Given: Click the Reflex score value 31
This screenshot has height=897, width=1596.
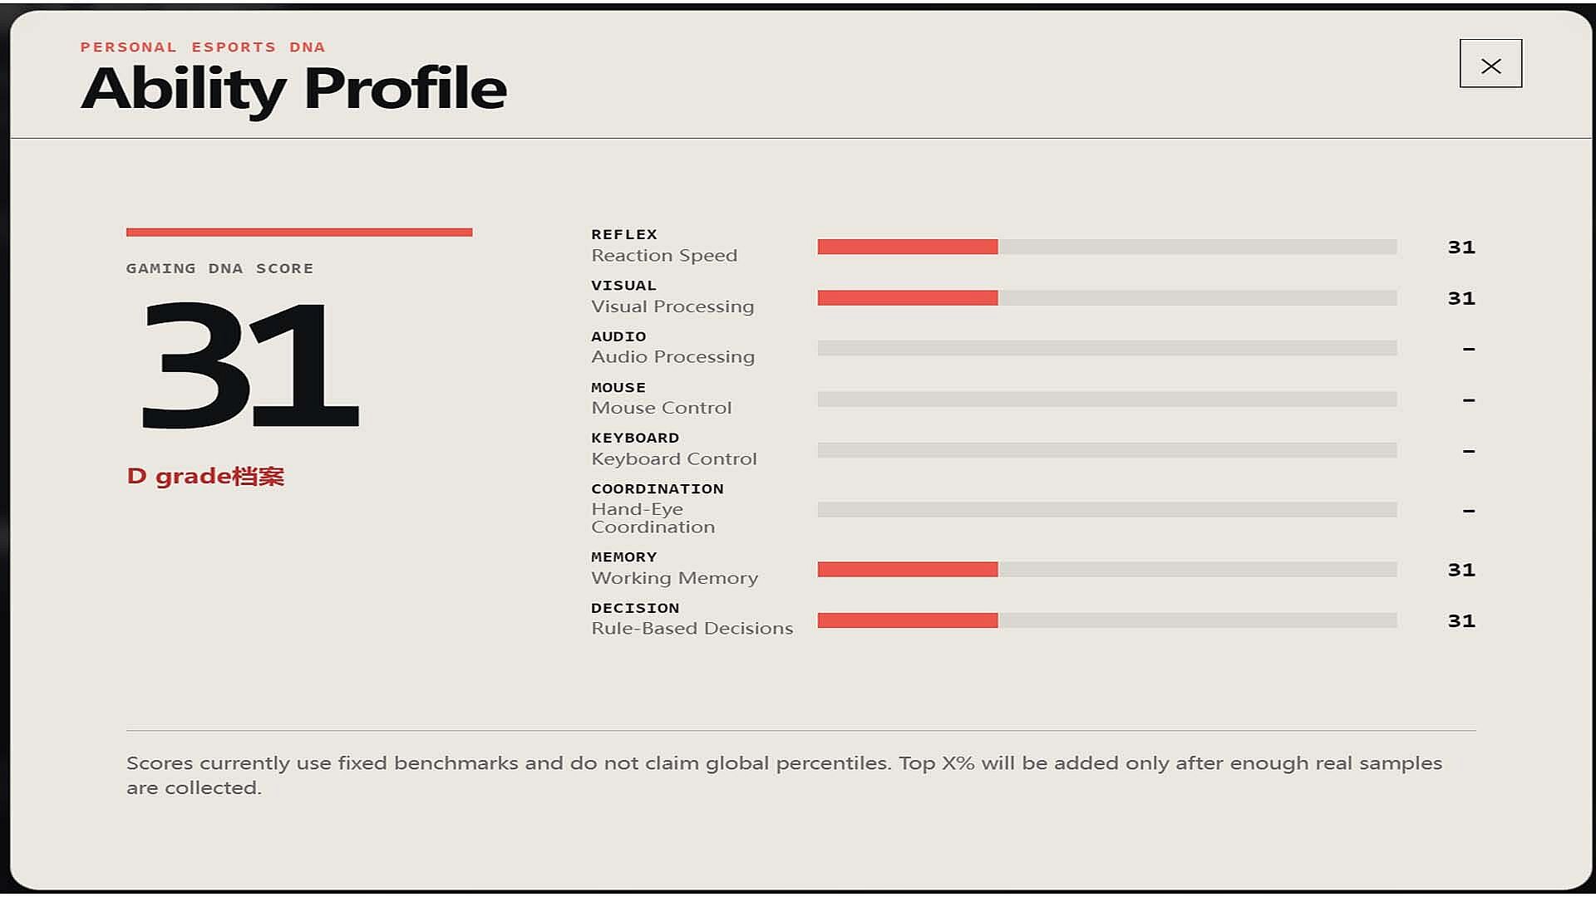Looking at the screenshot, I should 1461,248.
